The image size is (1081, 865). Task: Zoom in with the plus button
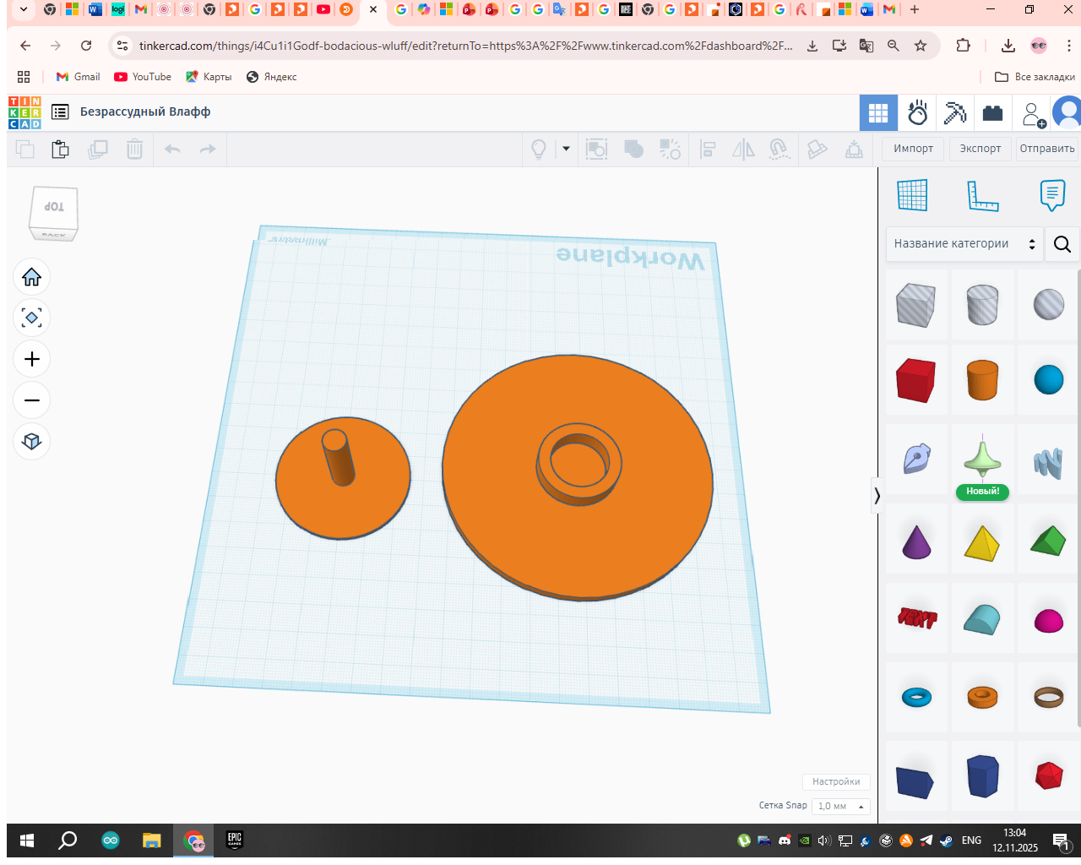[x=32, y=359]
